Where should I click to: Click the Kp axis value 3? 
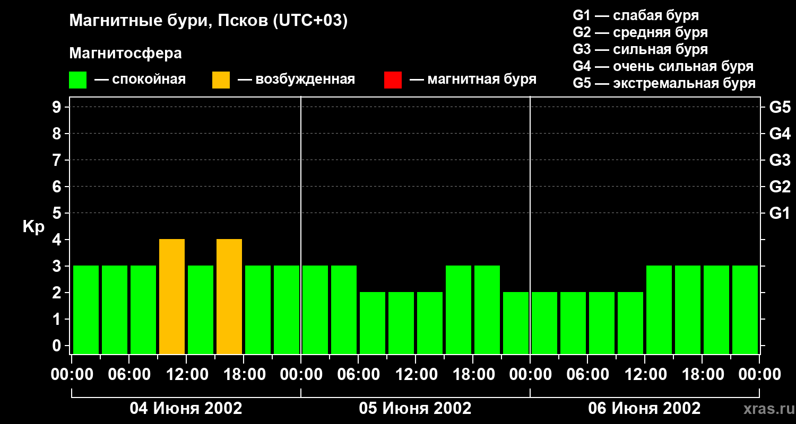[58, 267]
